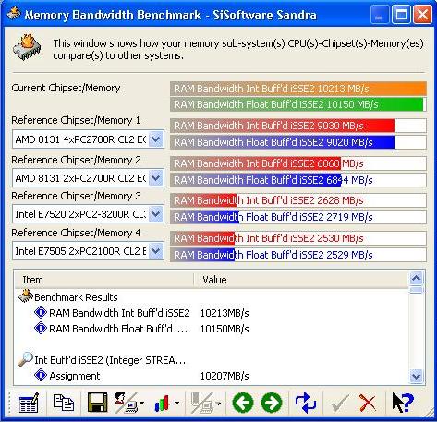Click the greyed-out device icon in toolbar
Image resolution: width=437 pixels, height=422 pixels.
[x=201, y=403]
